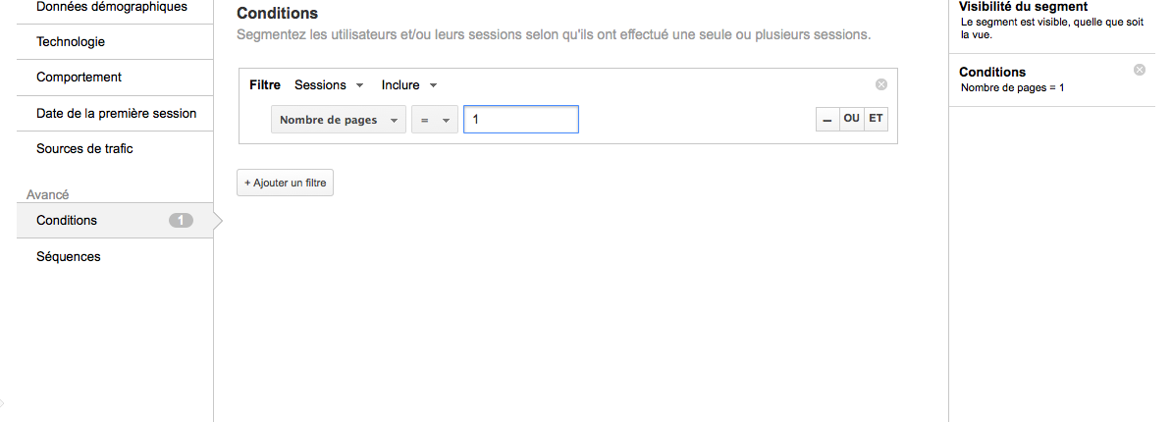Viewport: 1172px width, 422px height.
Task: Add an OU condition
Action: (851, 119)
